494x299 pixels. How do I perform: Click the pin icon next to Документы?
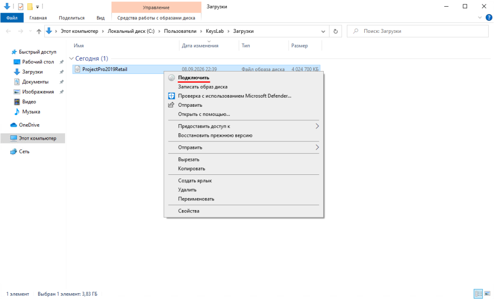[x=62, y=82]
